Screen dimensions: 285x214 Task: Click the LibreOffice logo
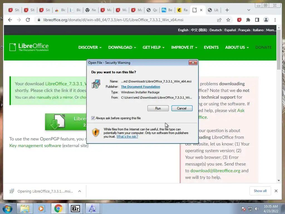[29, 47]
